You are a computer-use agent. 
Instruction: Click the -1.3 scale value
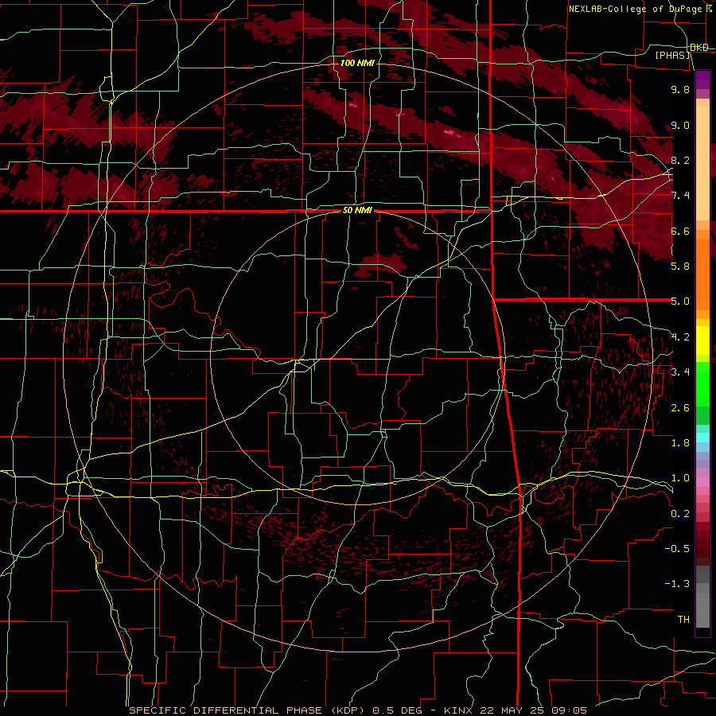pyautogui.click(x=677, y=584)
